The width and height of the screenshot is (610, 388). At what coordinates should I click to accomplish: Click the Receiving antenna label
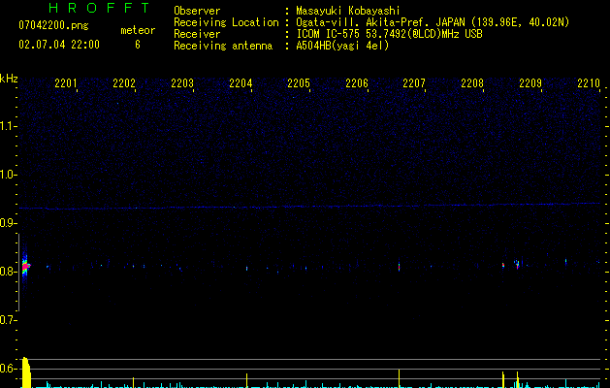click(223, 46)
